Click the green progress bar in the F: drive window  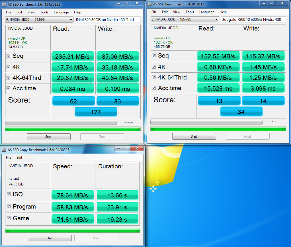click(x=73, y=129)
